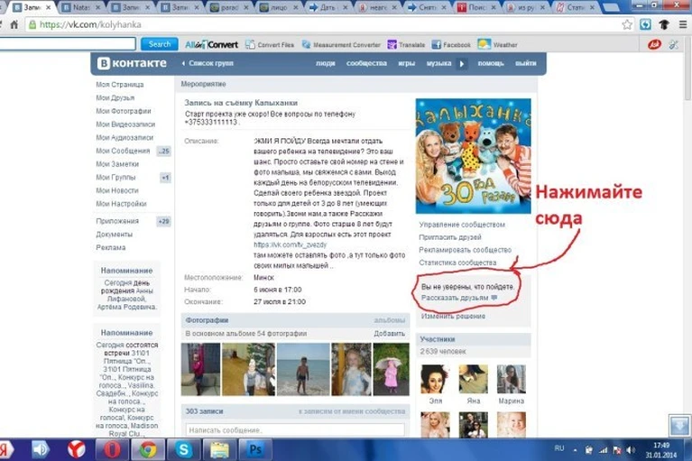Click the Написать сообщение input field

coord(295,429)
